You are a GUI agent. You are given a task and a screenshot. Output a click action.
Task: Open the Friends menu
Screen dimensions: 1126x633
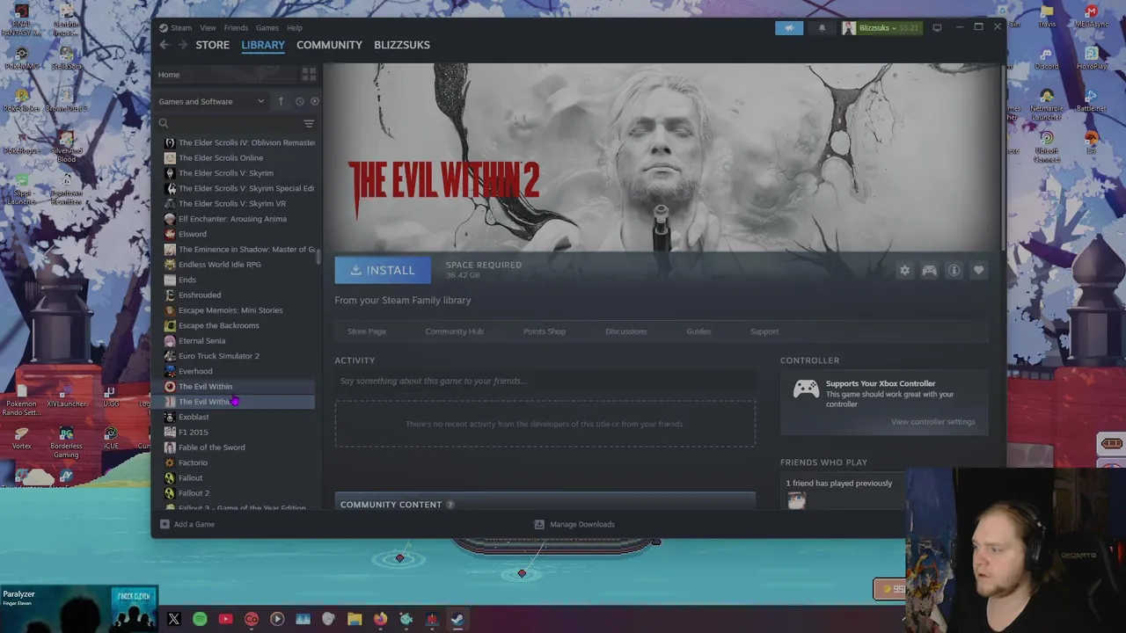236,28
